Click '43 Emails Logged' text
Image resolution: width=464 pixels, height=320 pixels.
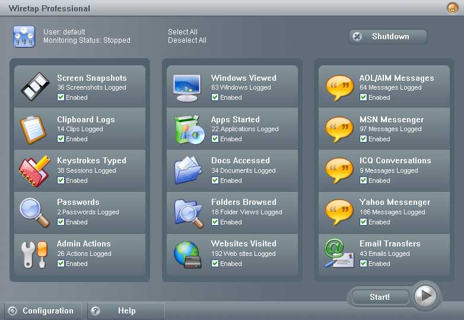click(384, 254)
